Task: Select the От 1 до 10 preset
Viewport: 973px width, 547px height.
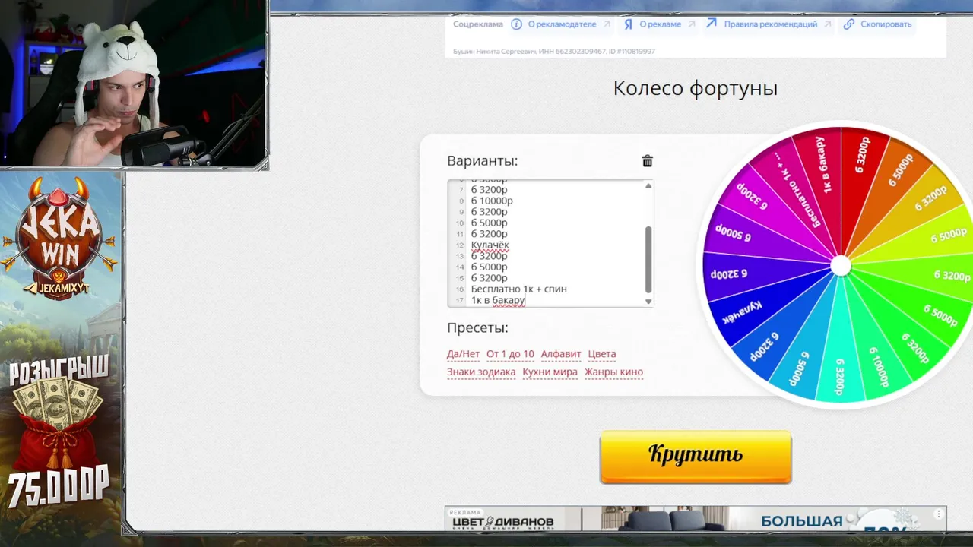Action: tap(510, 354)
